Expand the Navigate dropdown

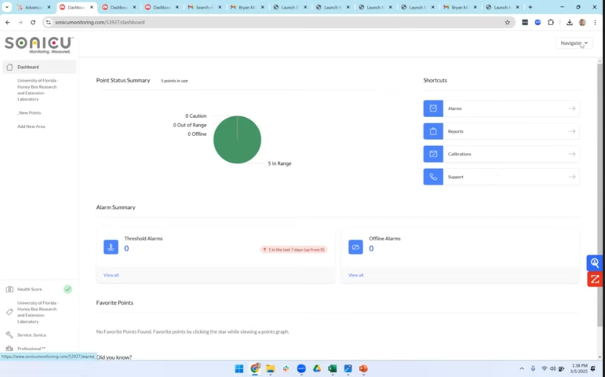click(x=574, y=43)
